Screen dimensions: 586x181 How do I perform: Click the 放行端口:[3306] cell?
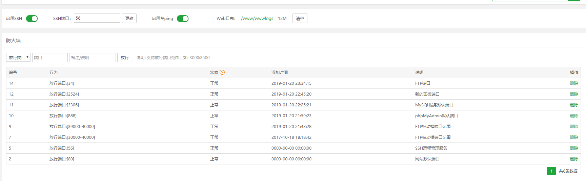[64, 105]
